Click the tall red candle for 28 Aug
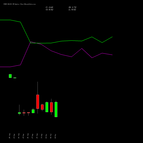 point(38,102)
